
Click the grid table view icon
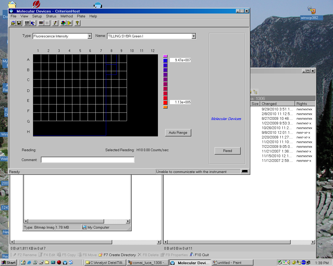47,23
